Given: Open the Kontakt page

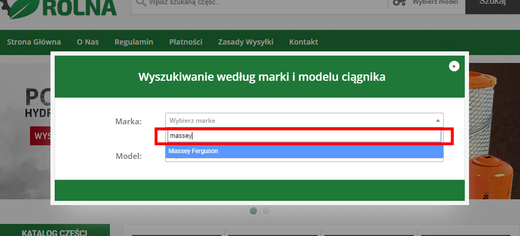Looking at the screenshot, I should (x=303, y=42).
